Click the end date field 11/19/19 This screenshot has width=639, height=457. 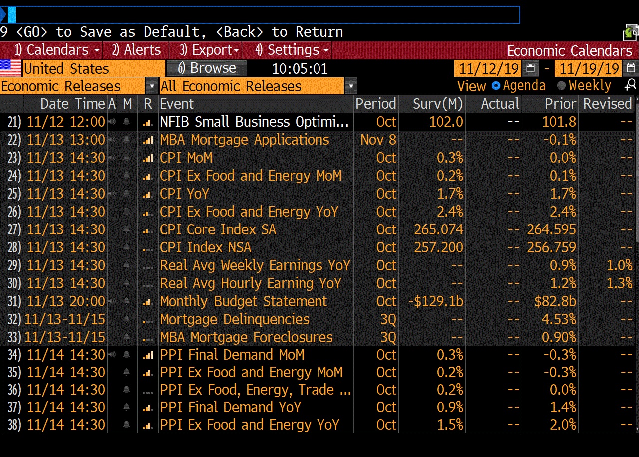point(589,68)
